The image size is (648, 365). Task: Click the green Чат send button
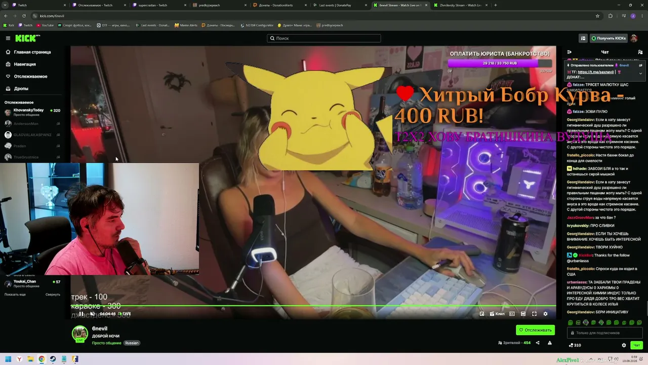click(x=637, y=345)
